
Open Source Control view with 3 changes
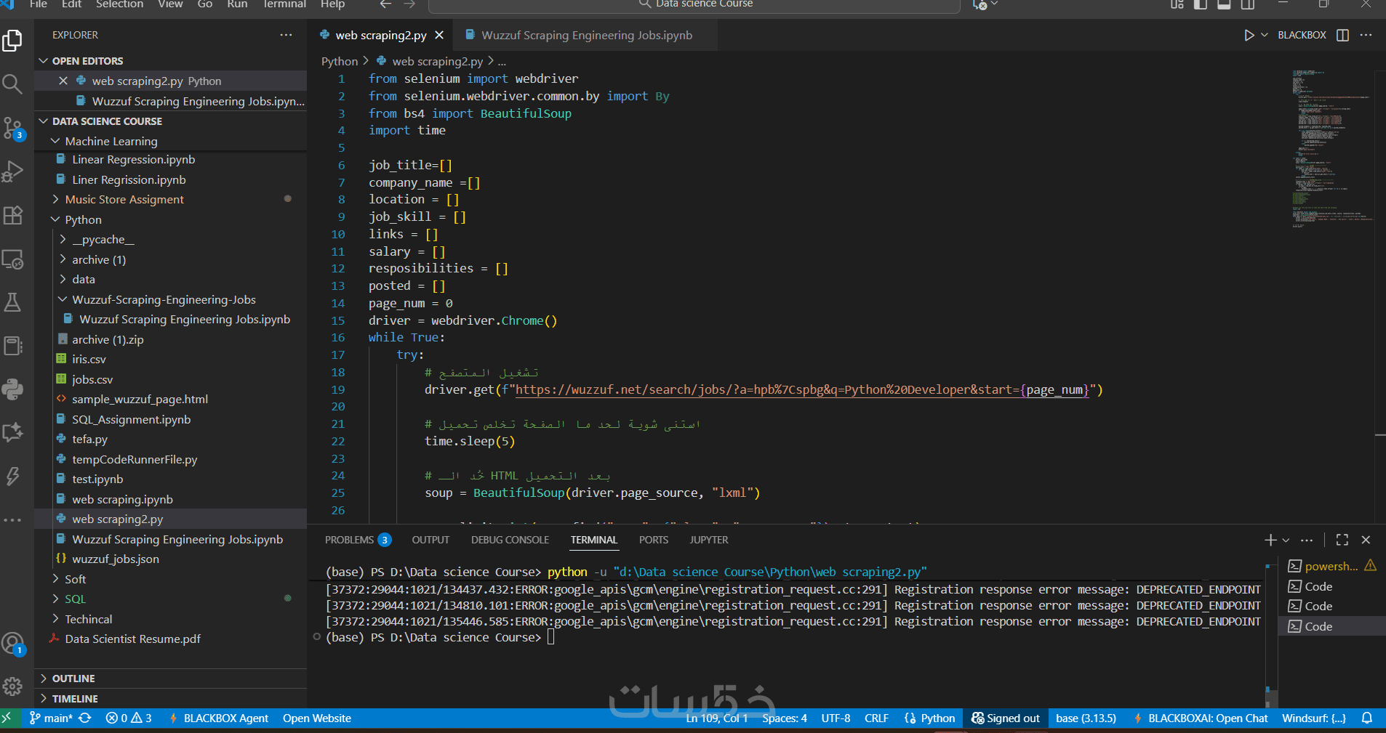pyautogui.click(x=12, y=129)
